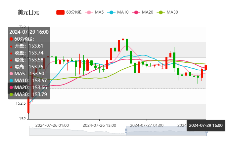The height and width of the screenshot is (141, 228).
Task: Click the magenta MA20 legend marker
Action: tap(136, 12)
